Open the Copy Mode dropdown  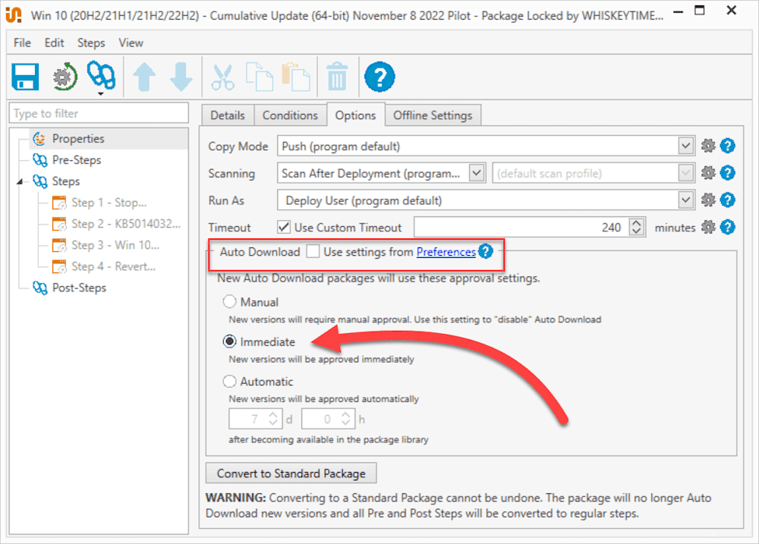[x=685, y=146]
